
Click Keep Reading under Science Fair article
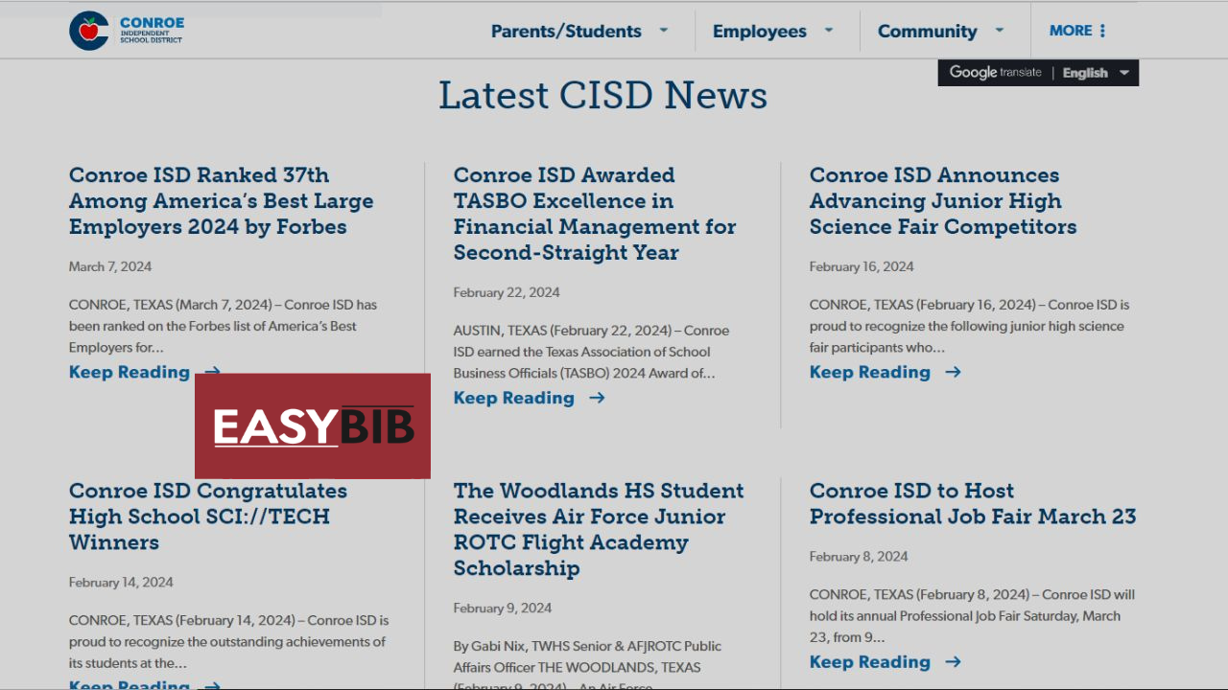point(870,372)
